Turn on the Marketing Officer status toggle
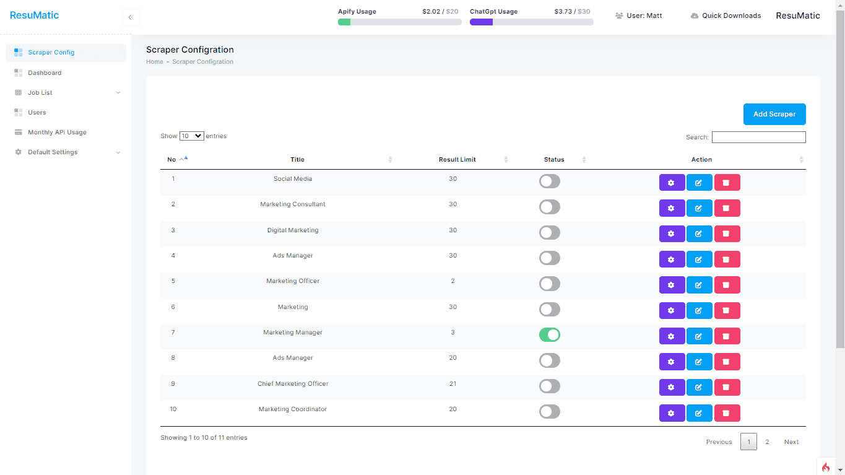 tap(549, 284)
